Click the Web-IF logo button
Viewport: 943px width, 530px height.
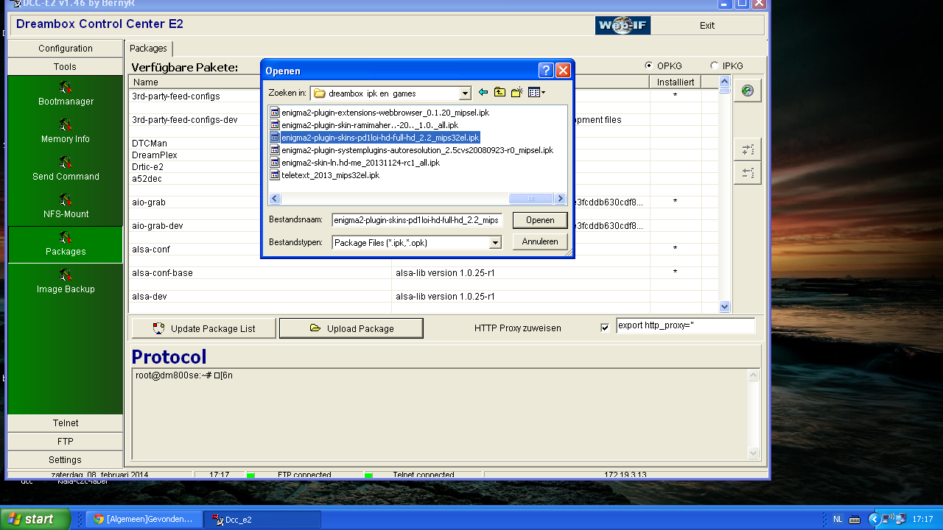click(x=623, y=25)
